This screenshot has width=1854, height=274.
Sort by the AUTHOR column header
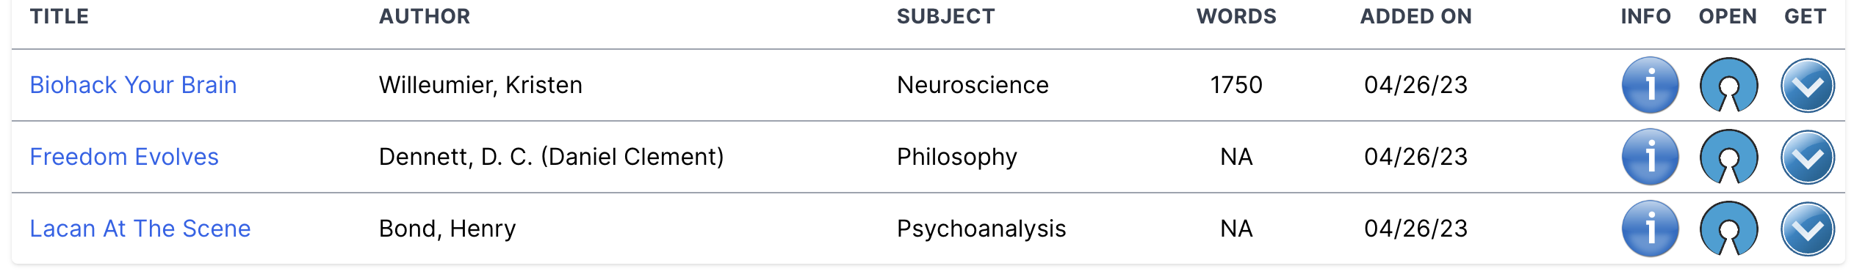coord(425,16)
